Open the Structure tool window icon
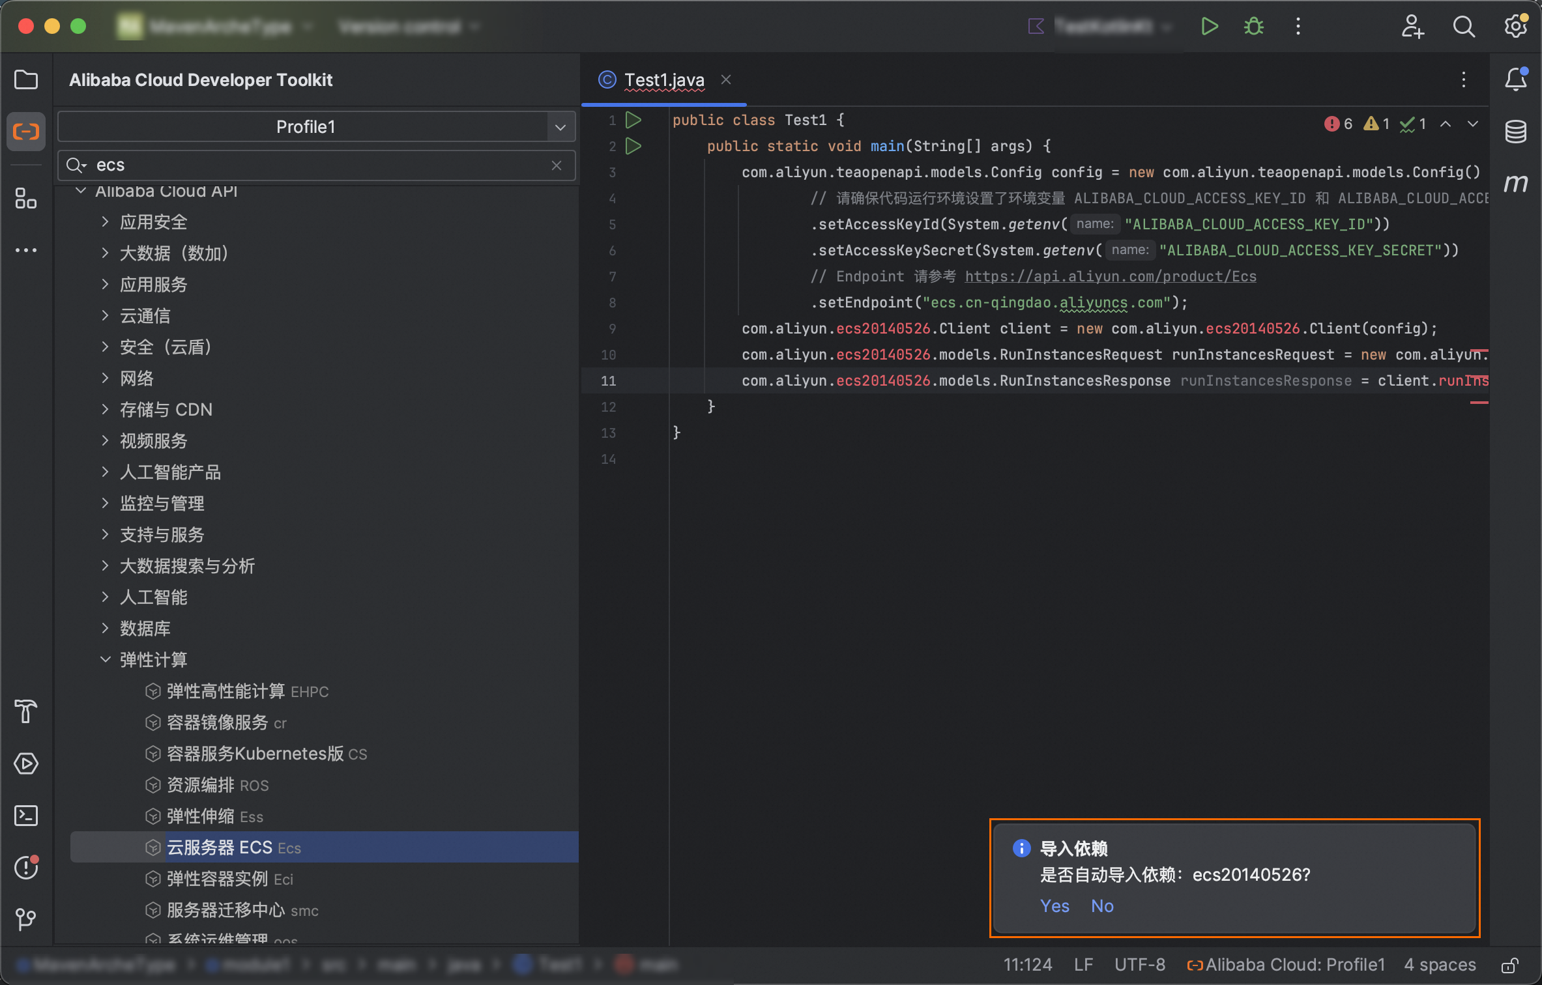The width and height of the screenshot is (1542, 985). [26, 198]
